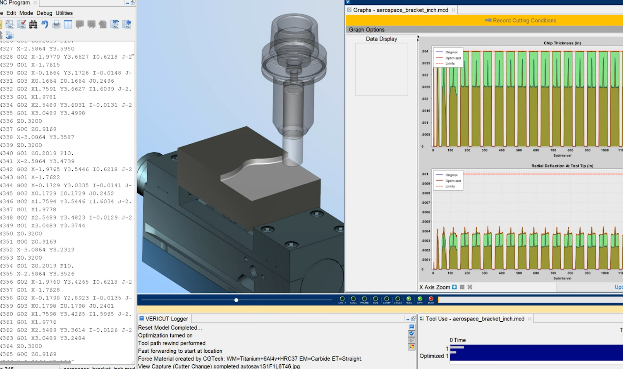The image size is (623, 369).
Task: Toggle the FEED status indicator light
Action: 409,299
